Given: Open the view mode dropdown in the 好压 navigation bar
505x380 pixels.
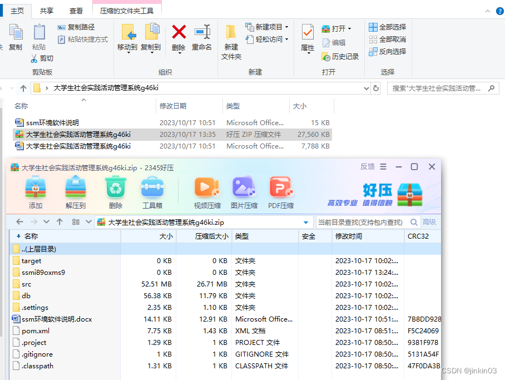Looking at the screenshot, I should click(88, 222).
